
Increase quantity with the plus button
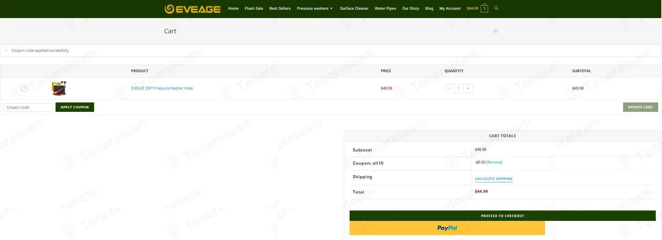(x=468, y=88)
